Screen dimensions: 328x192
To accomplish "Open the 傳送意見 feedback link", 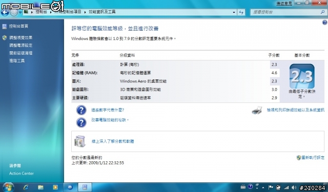I will [x=284, y=3].
